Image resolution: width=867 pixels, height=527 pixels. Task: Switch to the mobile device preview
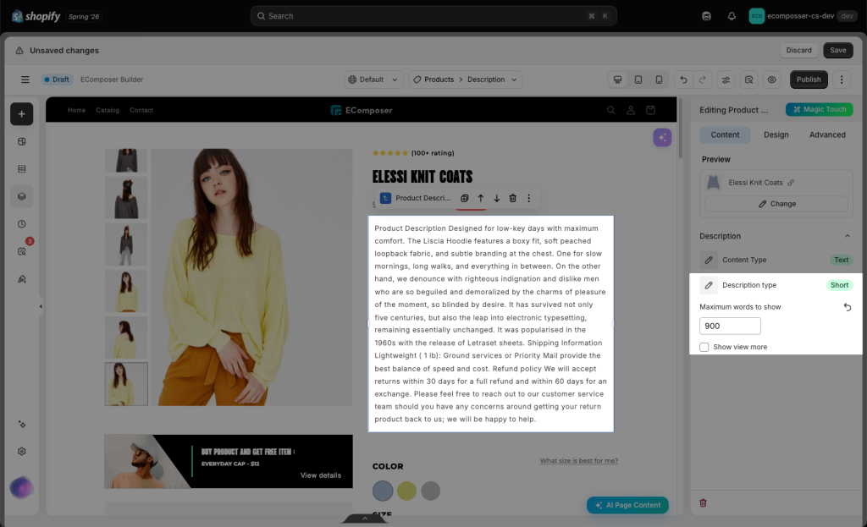[659, 80]
